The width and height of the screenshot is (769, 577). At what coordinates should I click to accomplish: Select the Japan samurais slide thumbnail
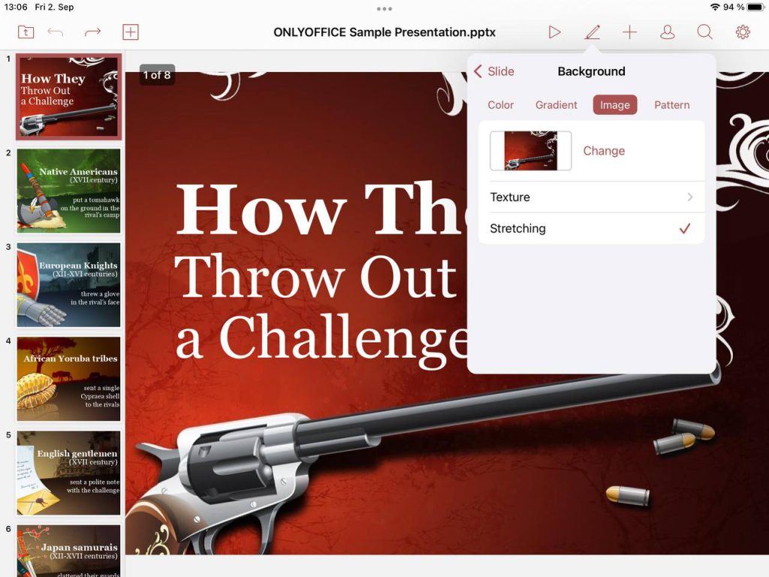(x=68, y=551)
